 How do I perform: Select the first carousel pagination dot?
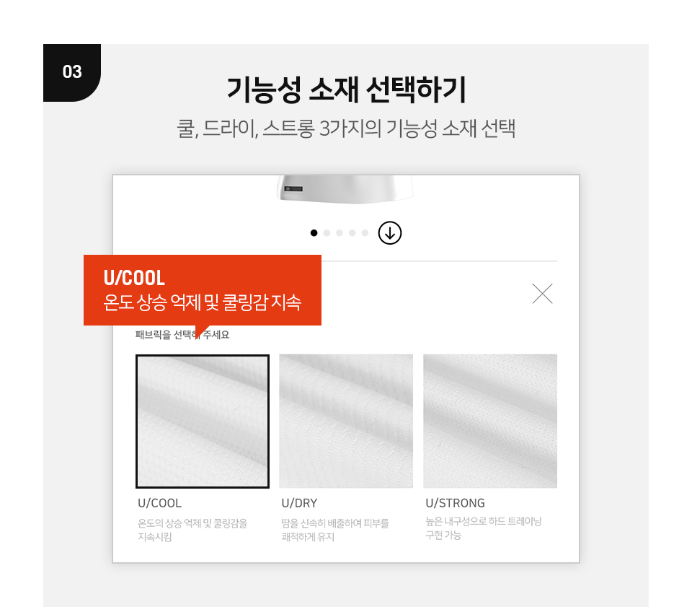pos(314,233)
